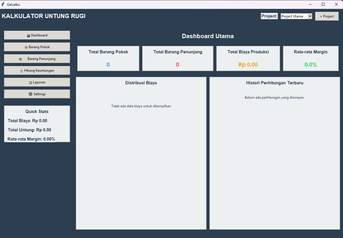343x238 pixels.
Task: Expand the Project dropdown arrow
Action: (310, 16)
